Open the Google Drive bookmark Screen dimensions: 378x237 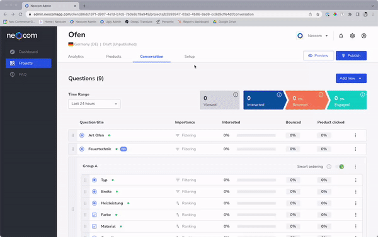click(x=224, y=21)
